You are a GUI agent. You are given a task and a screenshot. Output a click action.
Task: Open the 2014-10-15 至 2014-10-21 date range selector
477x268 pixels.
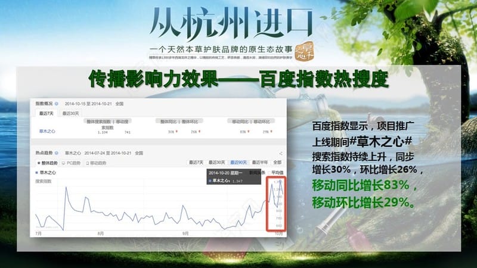[x=88, y=104]
